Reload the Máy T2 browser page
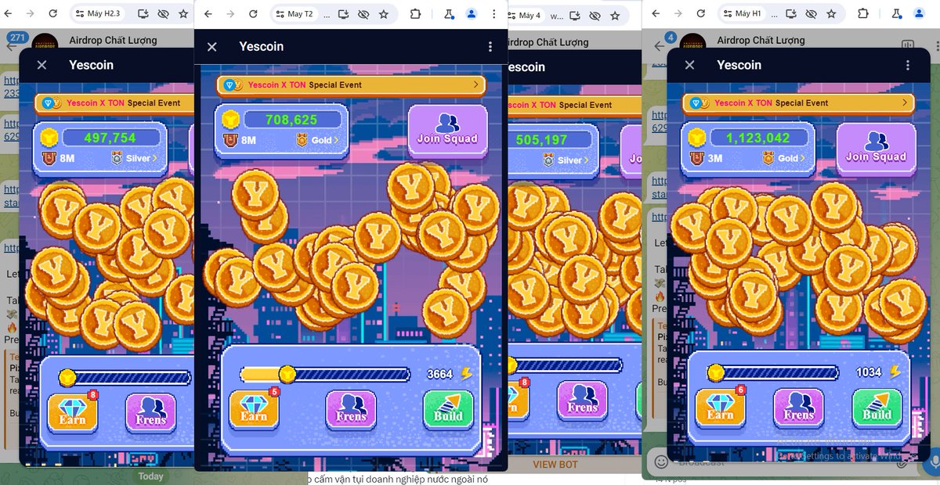Screen dimensions: 940x485 (253, 14)
